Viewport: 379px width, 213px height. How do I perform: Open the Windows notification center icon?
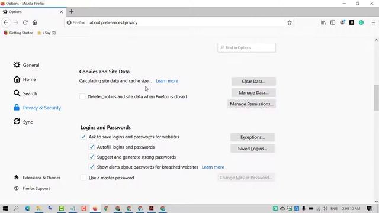[369, 208]
